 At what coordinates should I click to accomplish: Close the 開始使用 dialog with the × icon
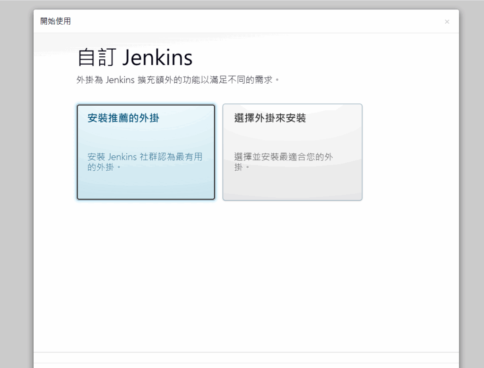(447, 22)
